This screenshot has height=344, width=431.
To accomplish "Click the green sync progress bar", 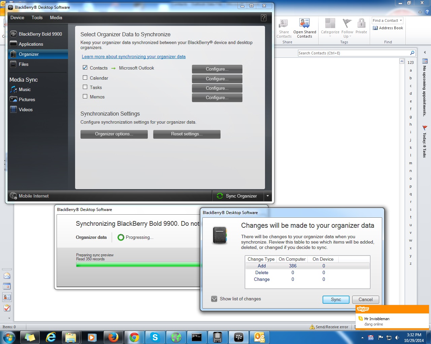I will point(138,265).
